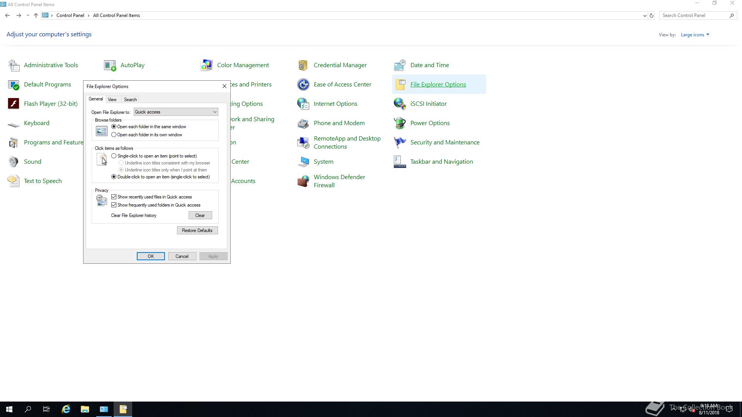742x417 pixels.
Task: Switch to the General tab
Action: 96,99
